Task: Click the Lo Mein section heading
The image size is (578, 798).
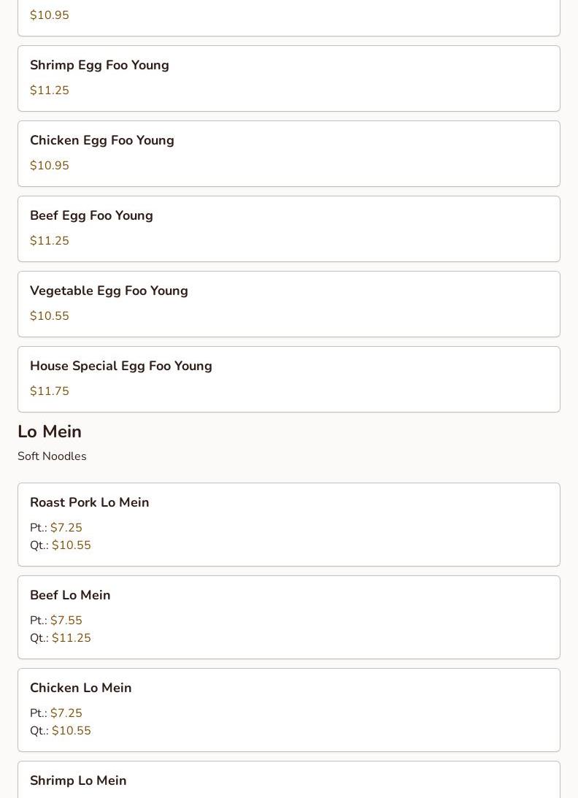Action: [50, 432]
